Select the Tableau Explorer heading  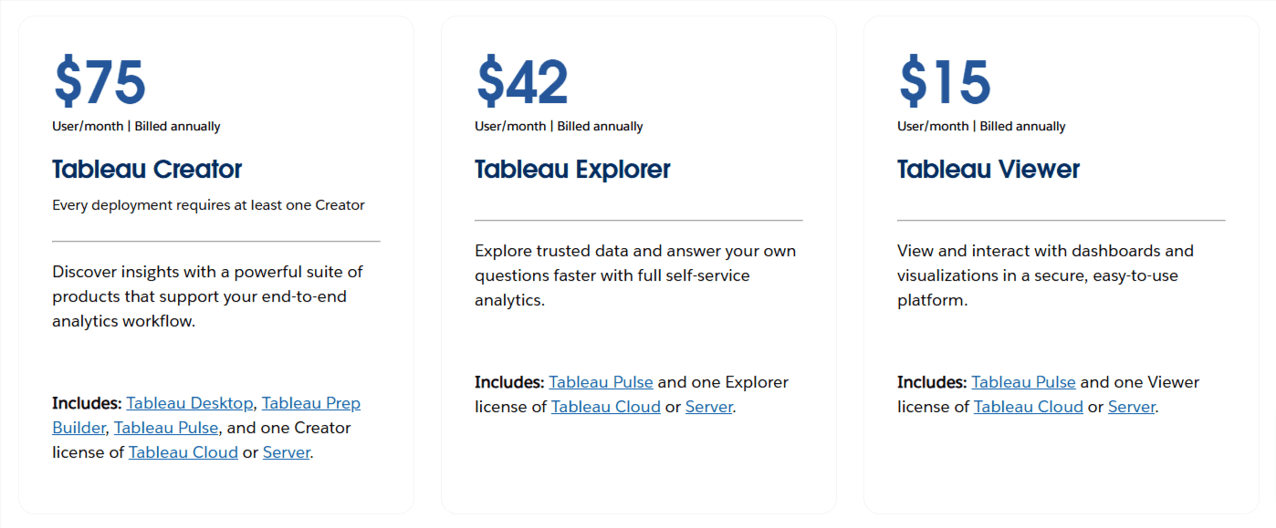(572, 170)
